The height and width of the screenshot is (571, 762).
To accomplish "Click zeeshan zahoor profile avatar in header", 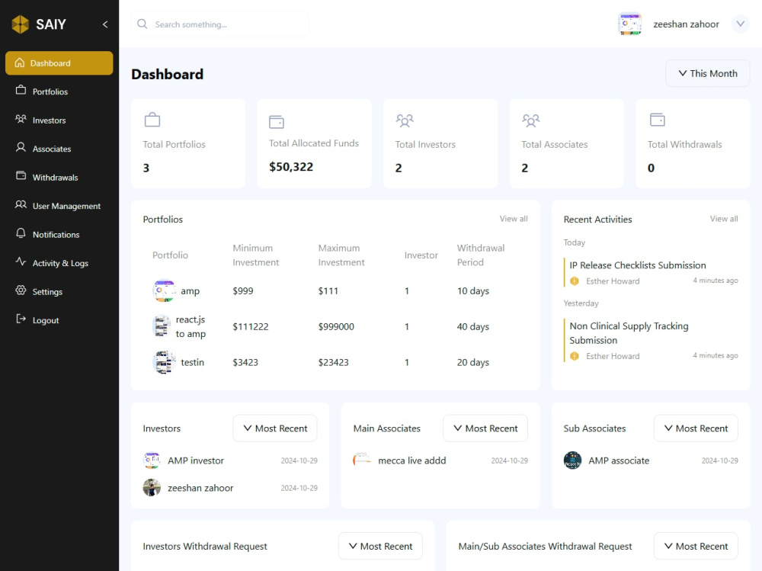I will [x=630, y=24].
